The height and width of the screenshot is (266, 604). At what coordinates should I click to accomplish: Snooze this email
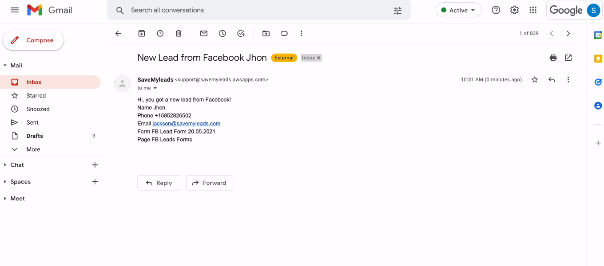click(223, 33)
